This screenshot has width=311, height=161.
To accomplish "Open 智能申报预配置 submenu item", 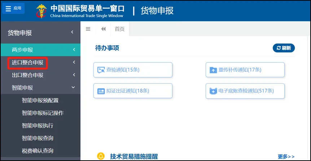I will [40, 100].
